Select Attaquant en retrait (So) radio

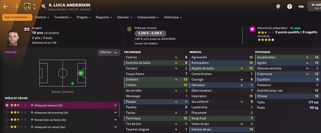pyautogui.click(x=7, y=127)
